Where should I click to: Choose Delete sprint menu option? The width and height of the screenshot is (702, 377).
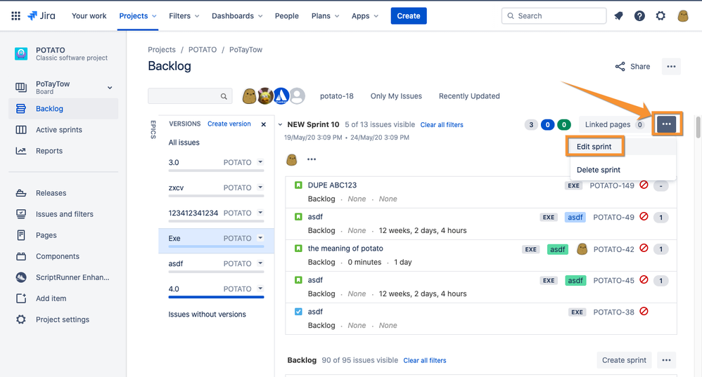(598, 170)
